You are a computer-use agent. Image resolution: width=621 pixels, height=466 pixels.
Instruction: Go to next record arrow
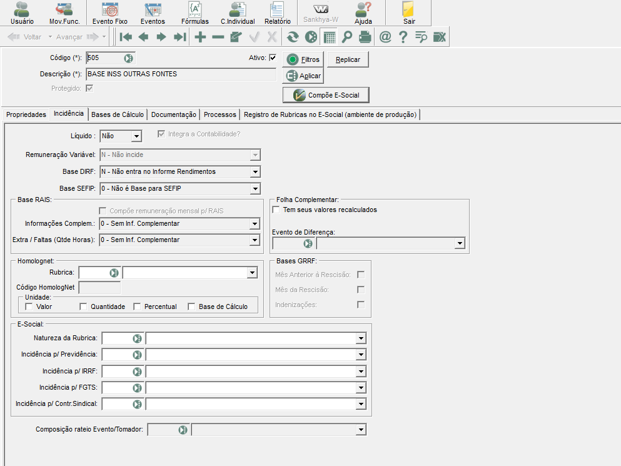click(161, 37)
